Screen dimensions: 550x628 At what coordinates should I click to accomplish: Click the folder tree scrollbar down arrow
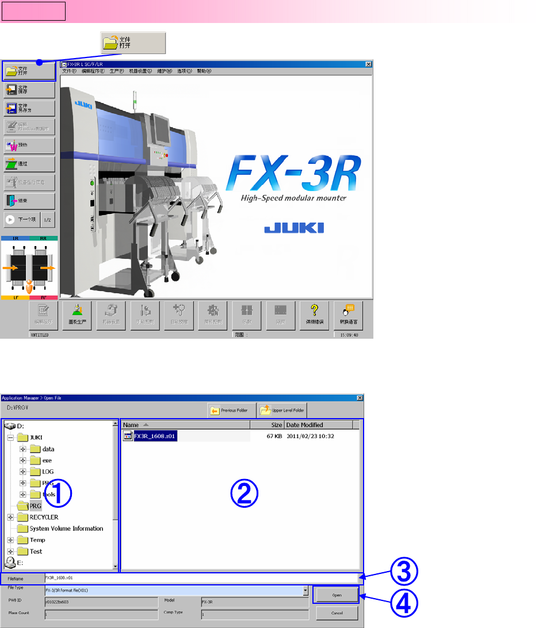tap(116, 566)
